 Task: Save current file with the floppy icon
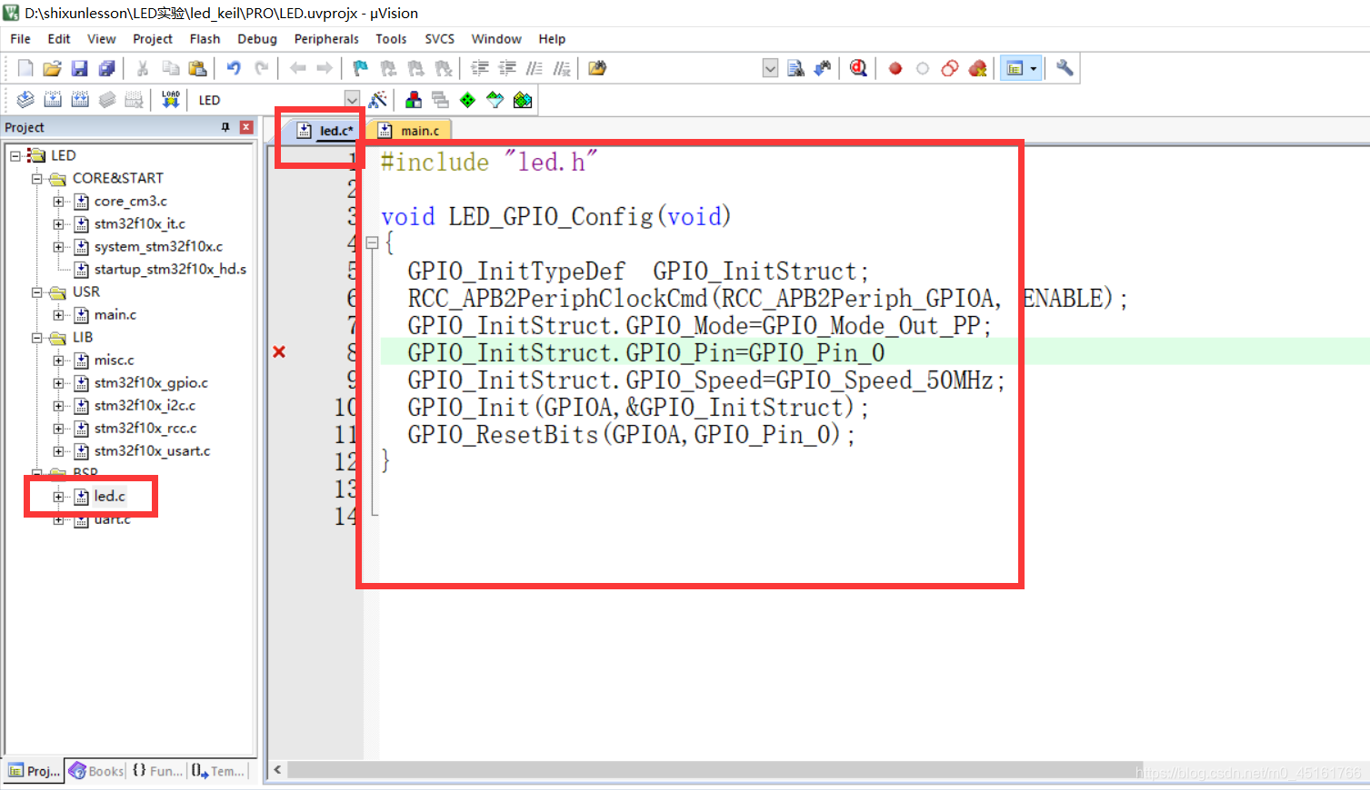(80, 68)
